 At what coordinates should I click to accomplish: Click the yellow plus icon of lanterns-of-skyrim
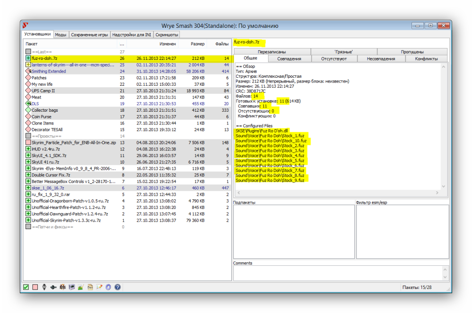click(x=28, y=65)
